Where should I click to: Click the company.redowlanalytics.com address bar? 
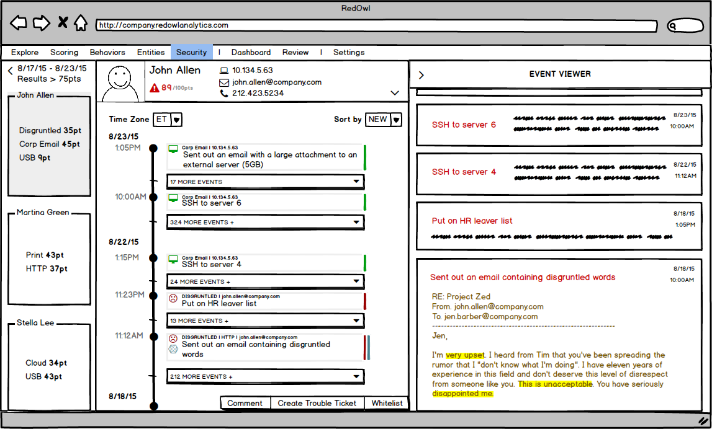[x=376, y=25]
